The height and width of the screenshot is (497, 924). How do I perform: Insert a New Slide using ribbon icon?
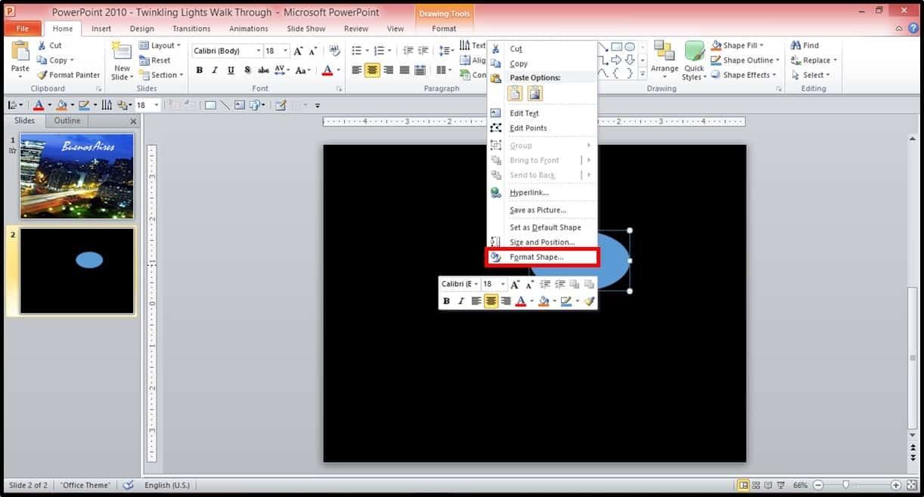click(x=122, y=51)
